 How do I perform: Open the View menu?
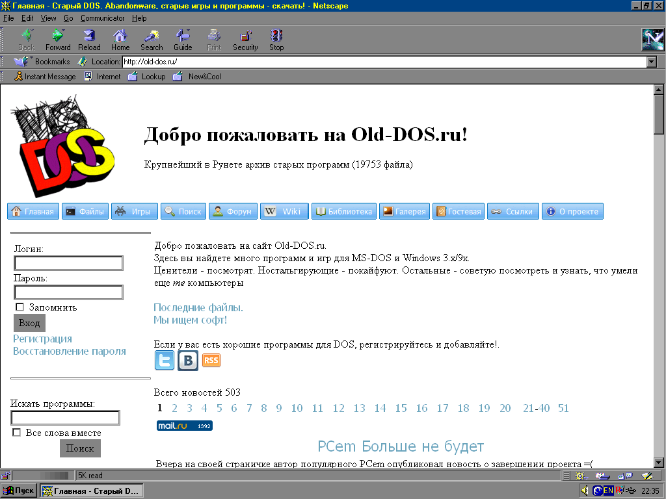pyautogui.click(x=48, y=18)
